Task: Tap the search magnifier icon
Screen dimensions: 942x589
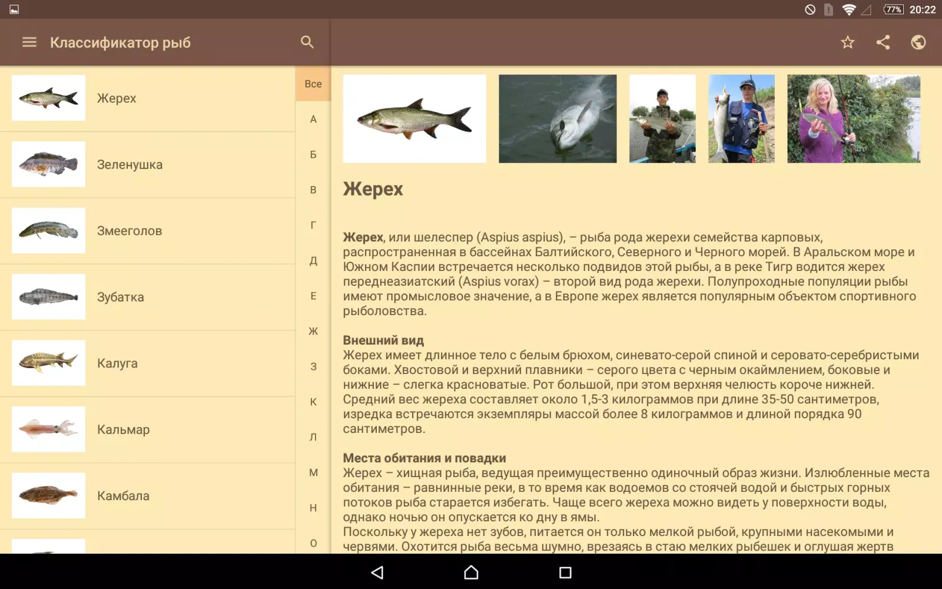Action: [x=307, y=42]
